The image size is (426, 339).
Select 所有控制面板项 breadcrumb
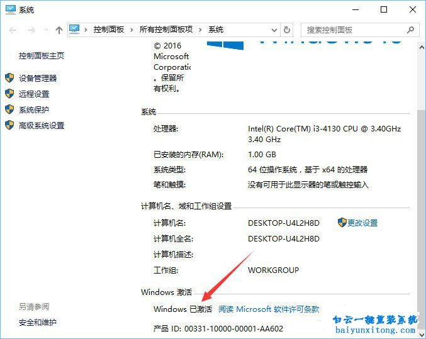click(x=166, y=30)
